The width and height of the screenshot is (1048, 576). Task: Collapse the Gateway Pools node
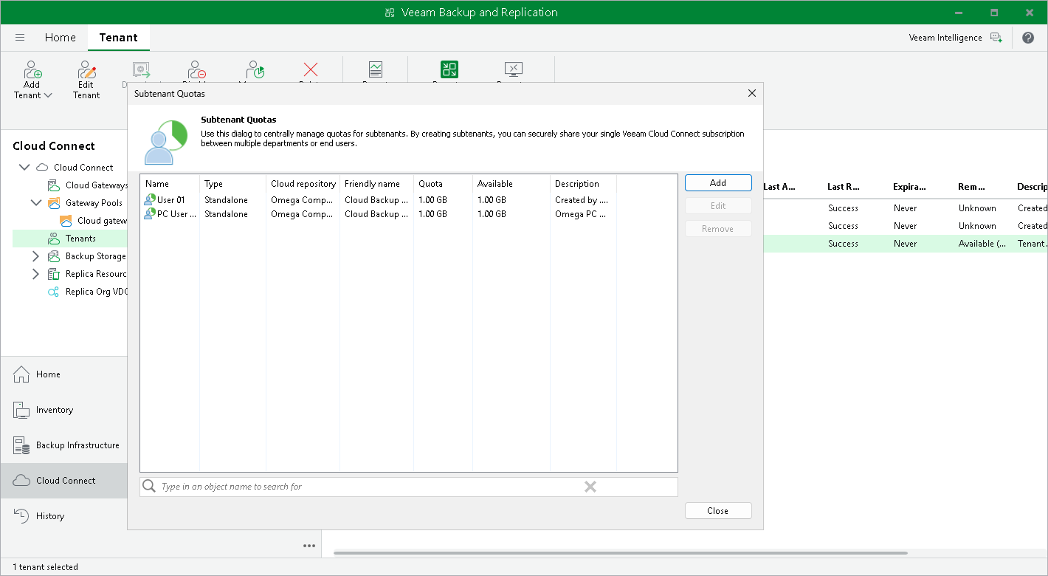tap(35, 203)
